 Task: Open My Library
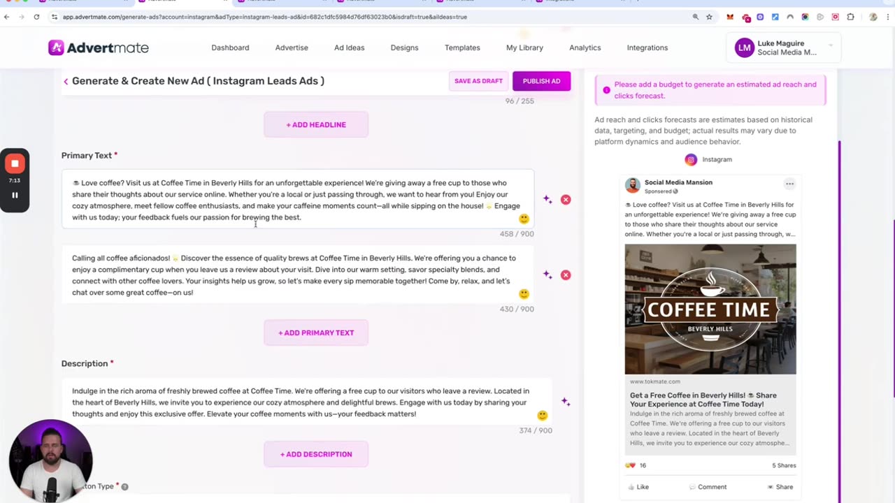pyautogui.click(x=524, y=48)
